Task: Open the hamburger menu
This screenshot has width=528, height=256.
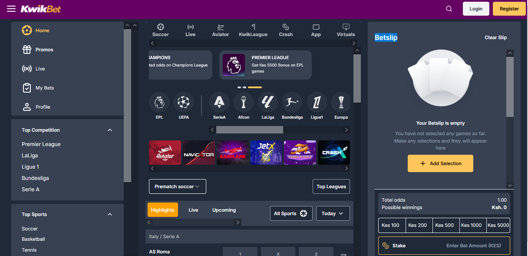Action: (11, 8)
